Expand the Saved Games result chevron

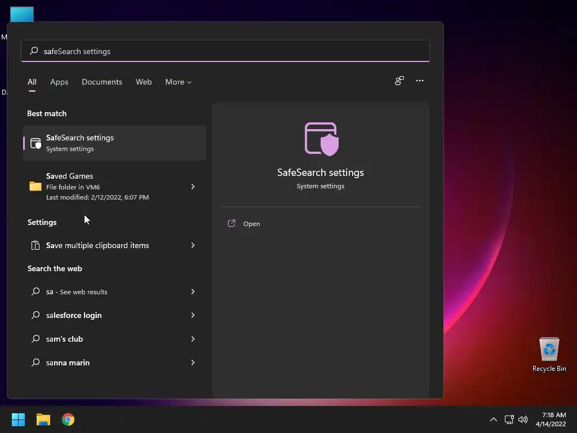[x=193, y=187]
